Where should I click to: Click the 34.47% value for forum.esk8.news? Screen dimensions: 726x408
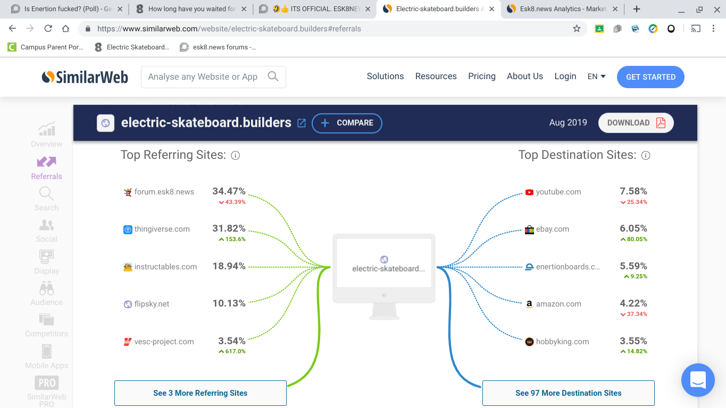[x=229, y=191]
